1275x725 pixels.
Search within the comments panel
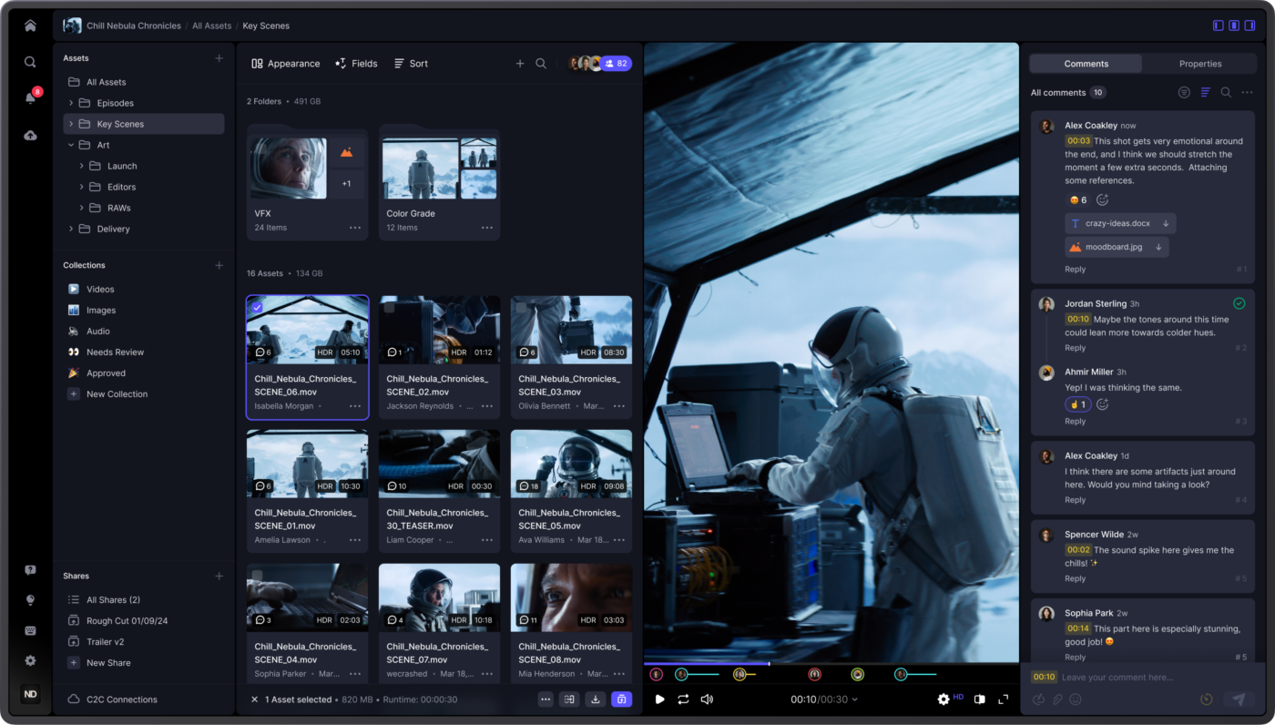point(1226,92)
